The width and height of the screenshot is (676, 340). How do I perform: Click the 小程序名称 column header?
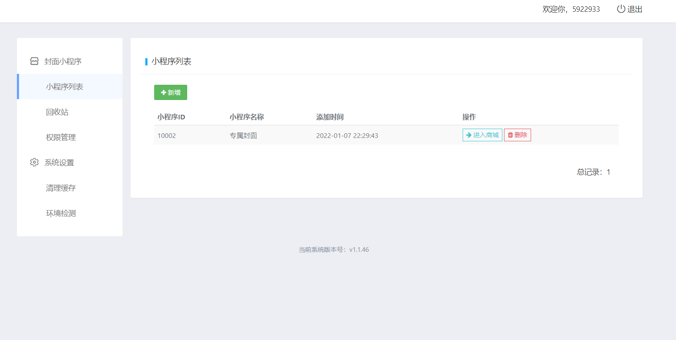coord(247,117)
